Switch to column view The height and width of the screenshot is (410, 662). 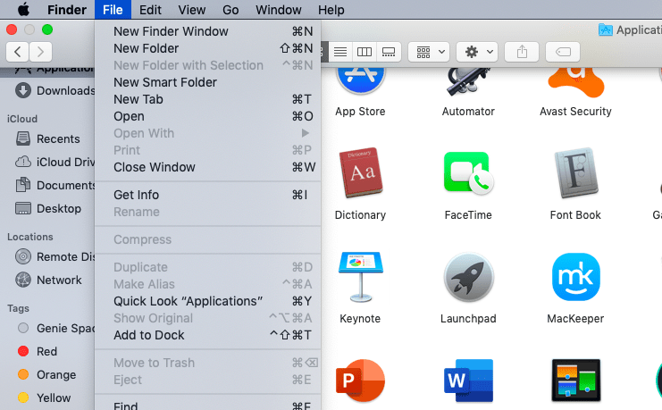coord(365,52)
